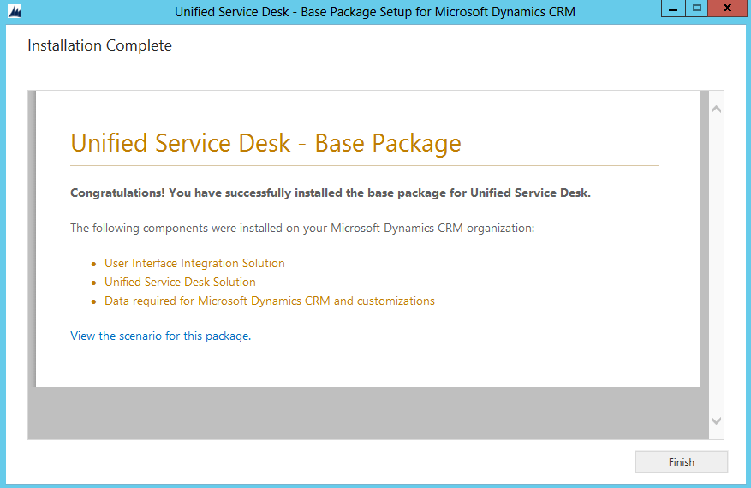
Task: Minimize the setup window
Action: pos(673,9)
